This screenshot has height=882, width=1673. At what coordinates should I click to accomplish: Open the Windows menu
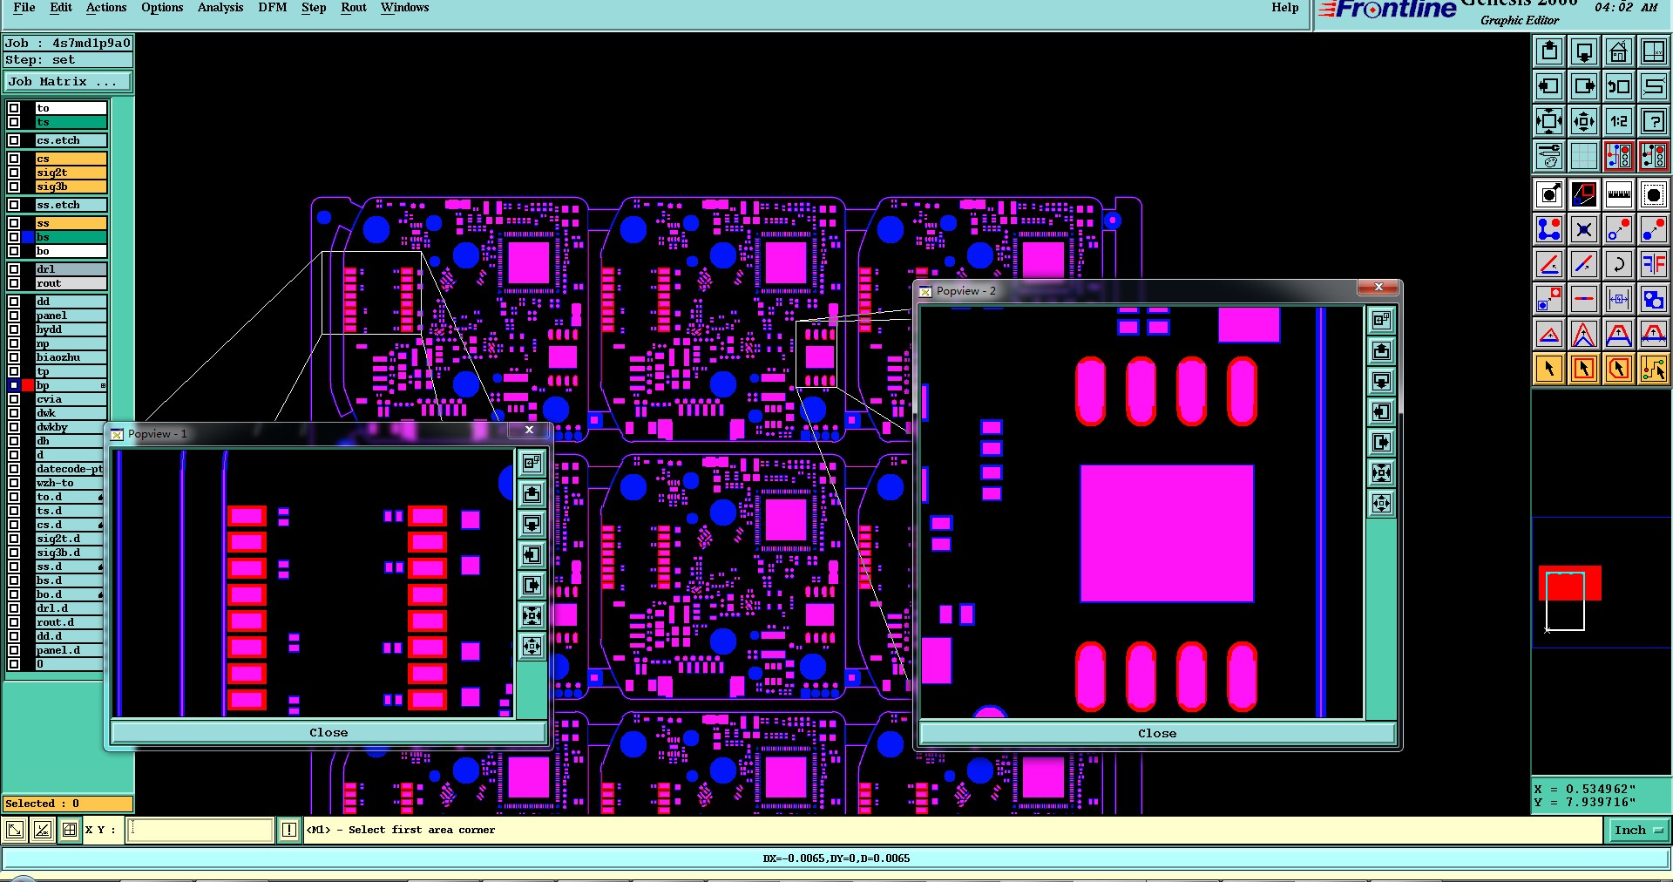click(x=404, y=8)
